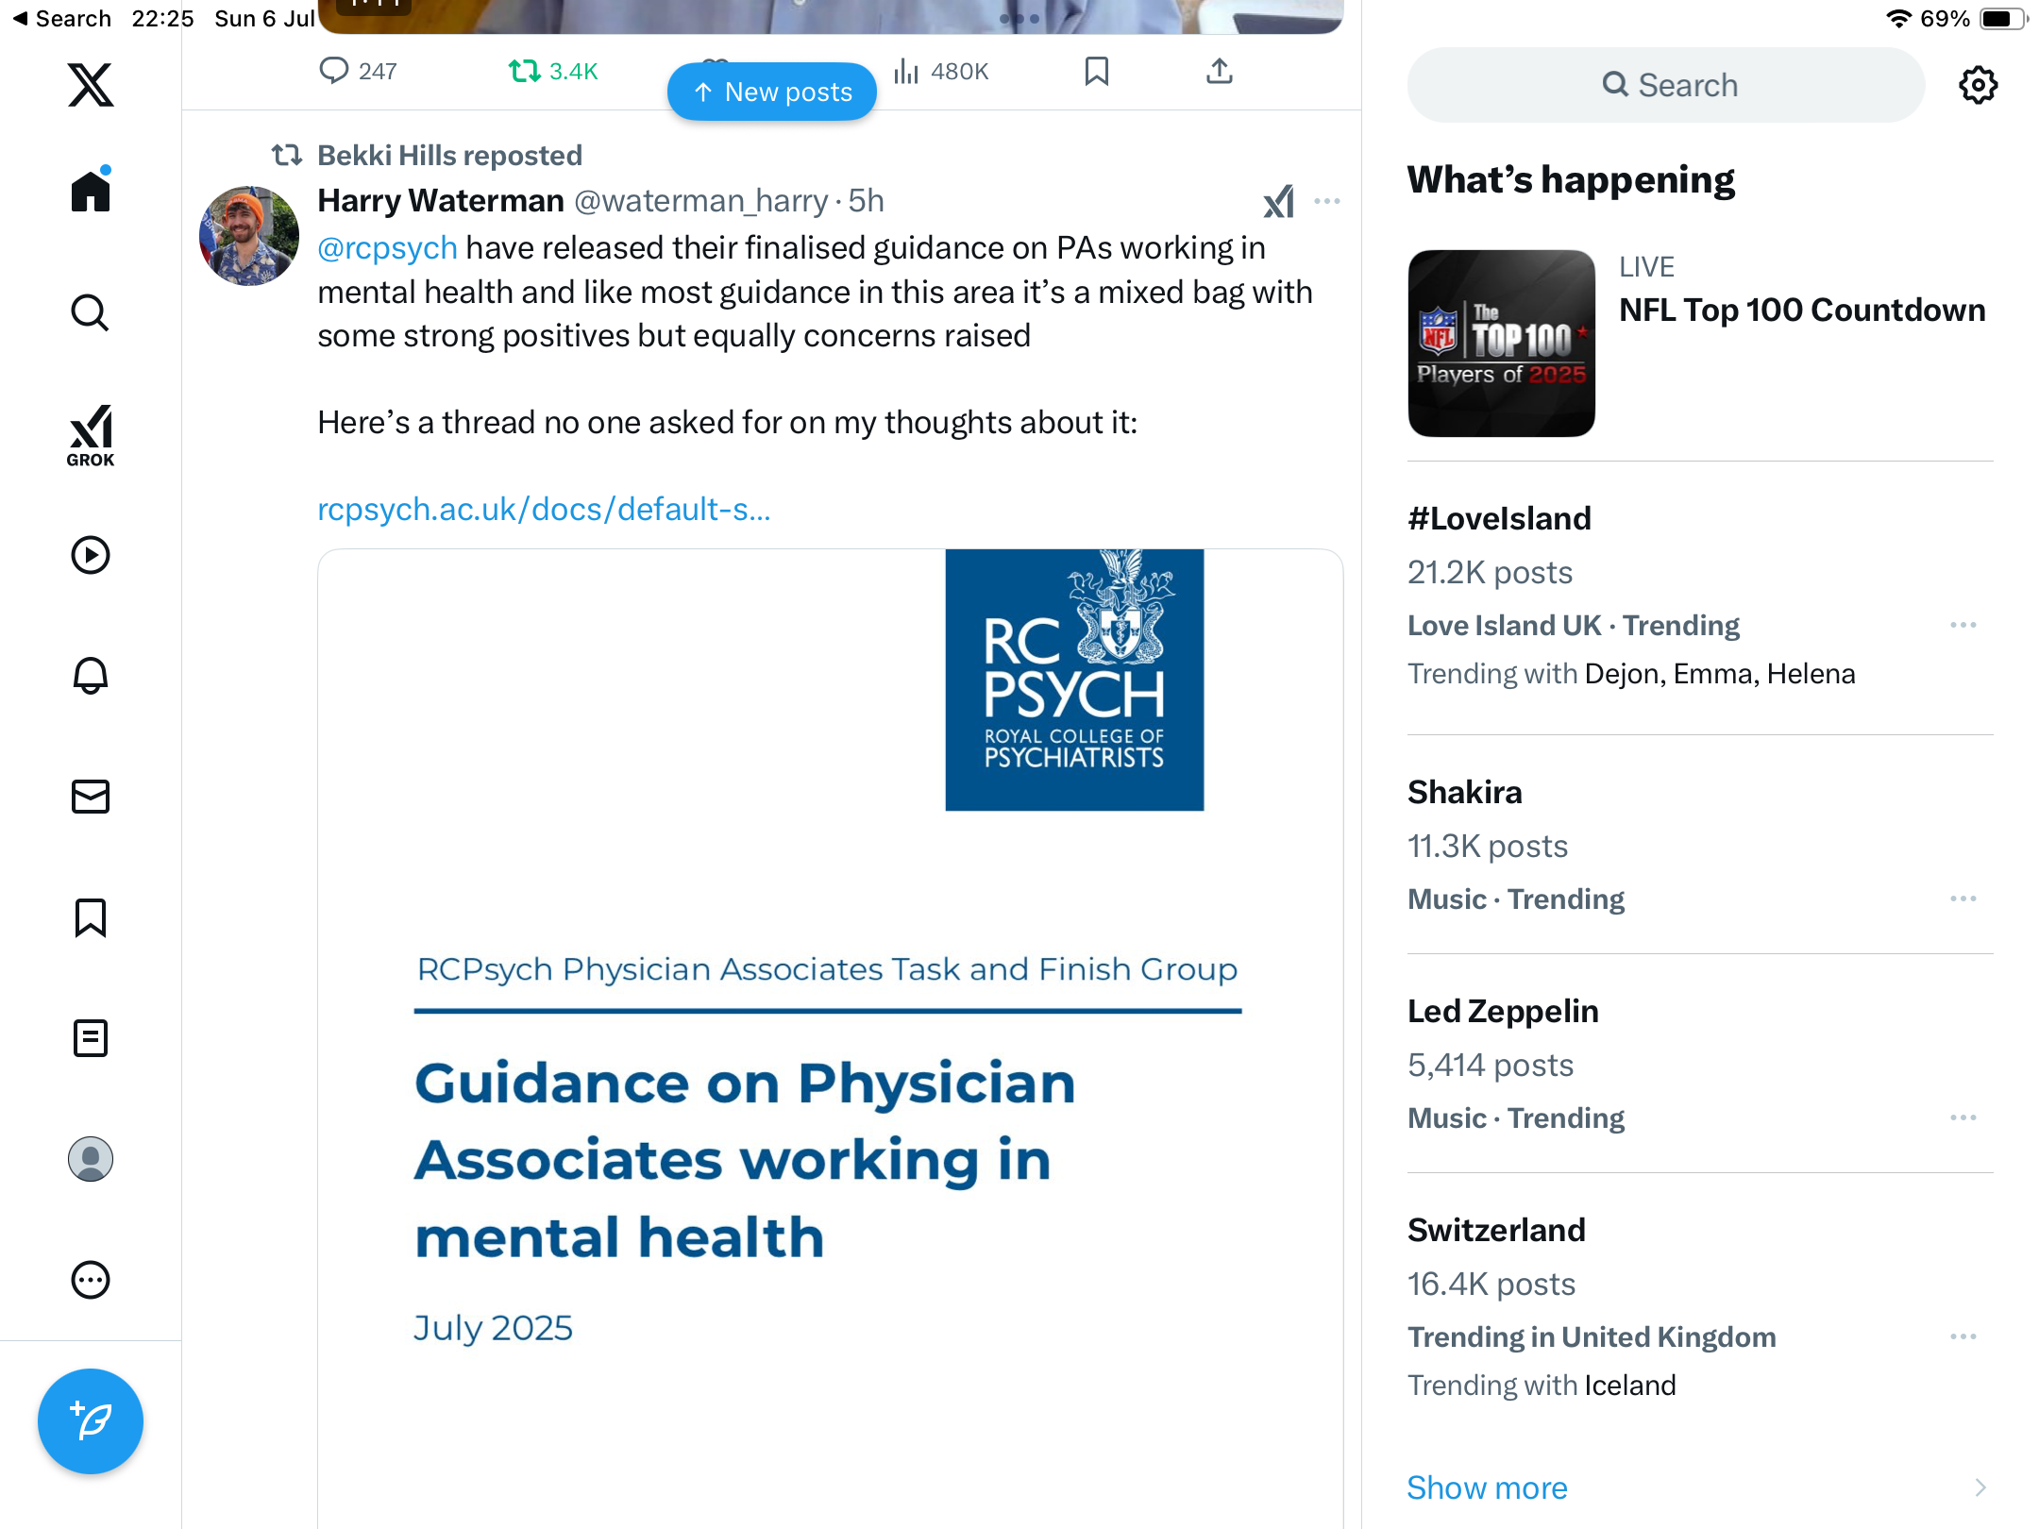2039x1529 pixels.
Task: Open Lists icon in sidebar
Action: coord(91,1038)
